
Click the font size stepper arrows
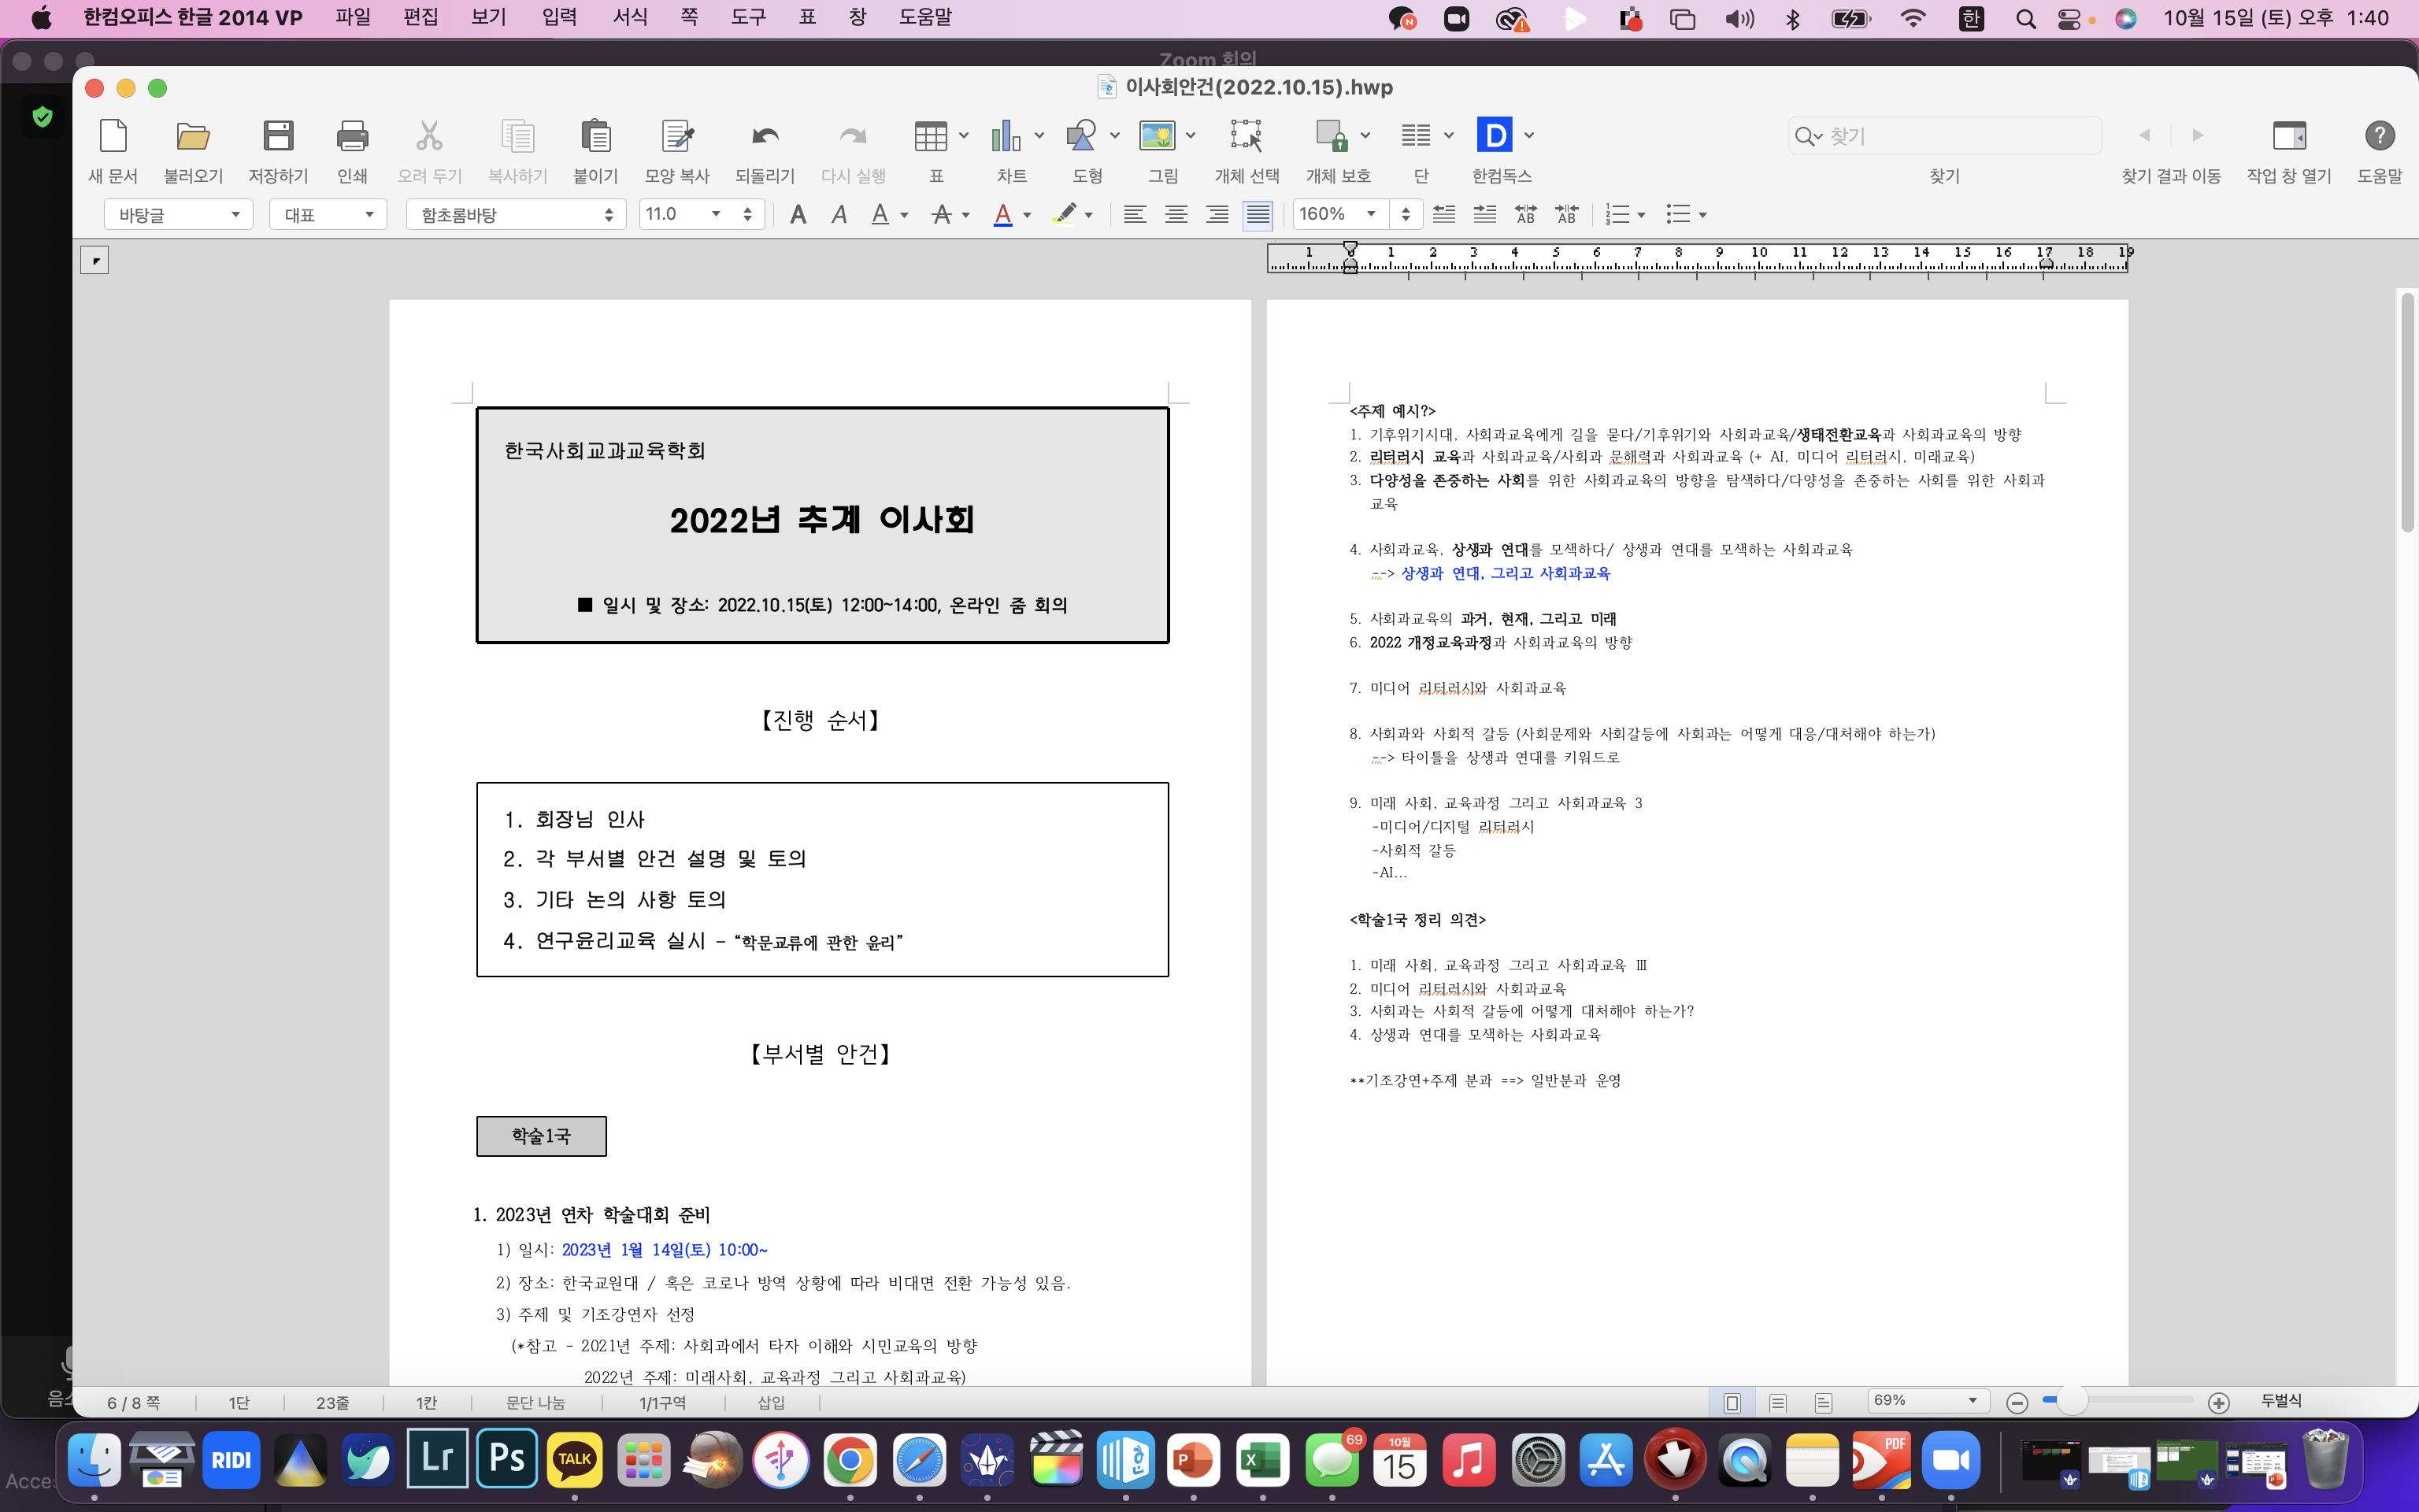click(748, 214)
